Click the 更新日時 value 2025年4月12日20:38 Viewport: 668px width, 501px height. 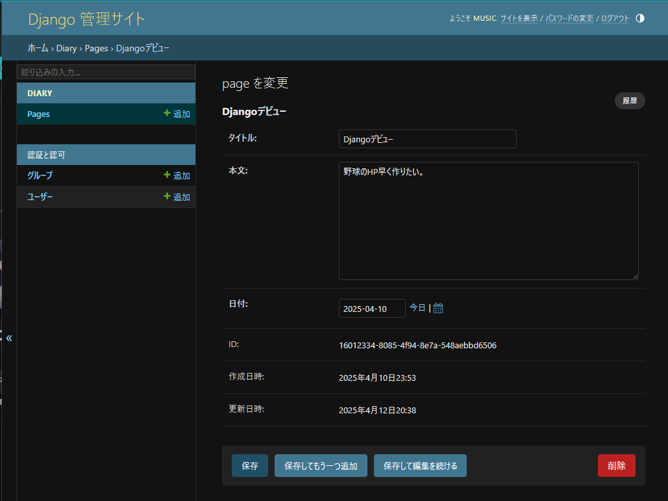tap(377, 410)
